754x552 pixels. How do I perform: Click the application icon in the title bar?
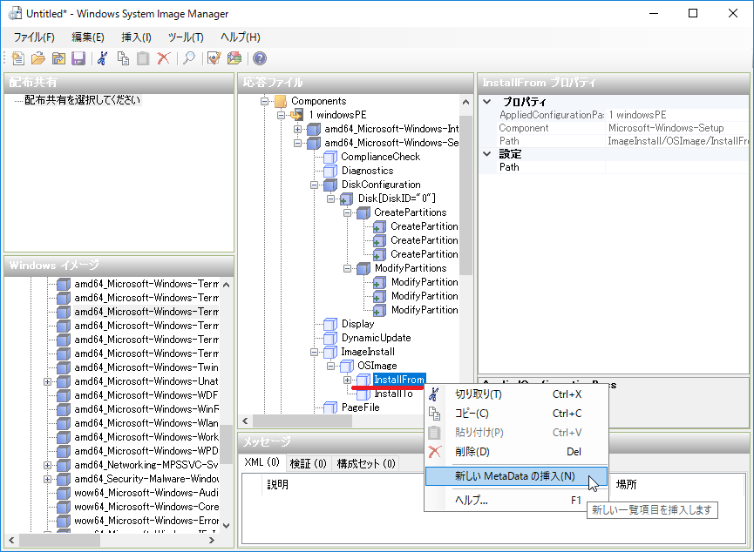point(15,13)
